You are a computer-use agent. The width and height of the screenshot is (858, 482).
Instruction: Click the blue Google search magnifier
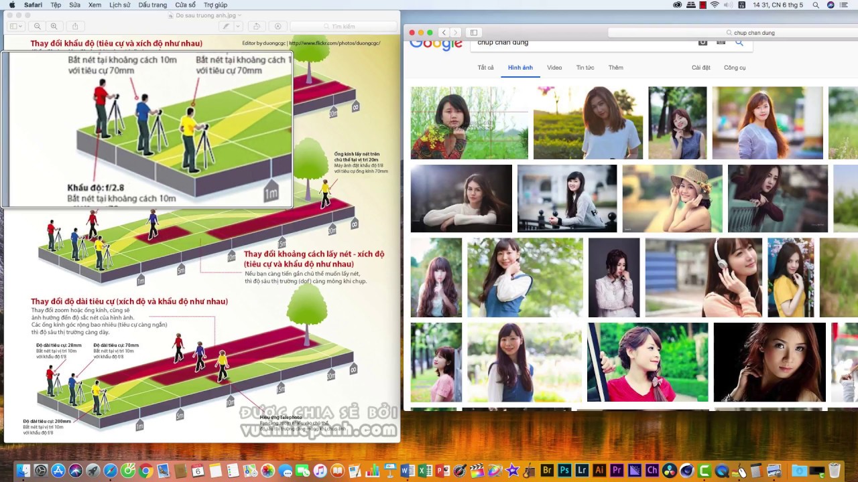coord(739,42)
